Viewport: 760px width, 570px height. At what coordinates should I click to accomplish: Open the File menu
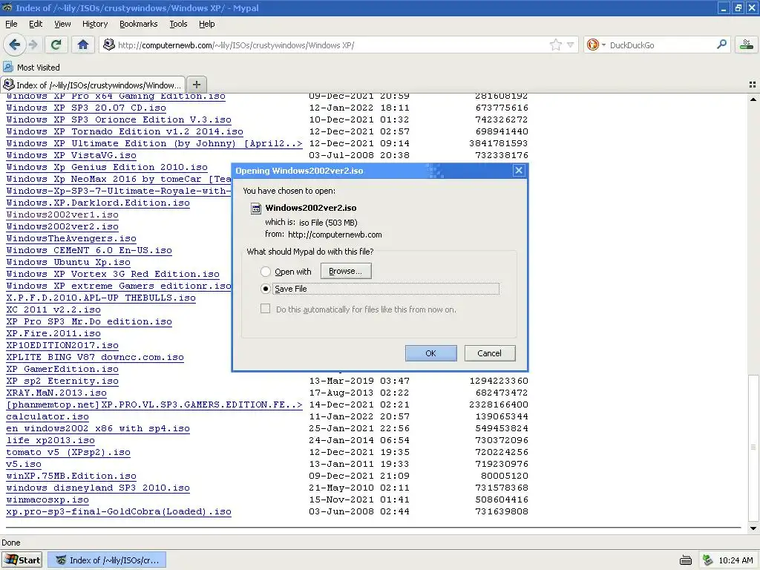(x=11, y=24)
